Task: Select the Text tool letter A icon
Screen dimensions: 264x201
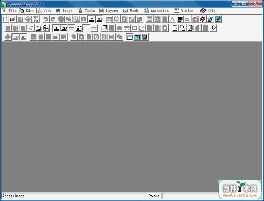Action: [x=172, y=19]
